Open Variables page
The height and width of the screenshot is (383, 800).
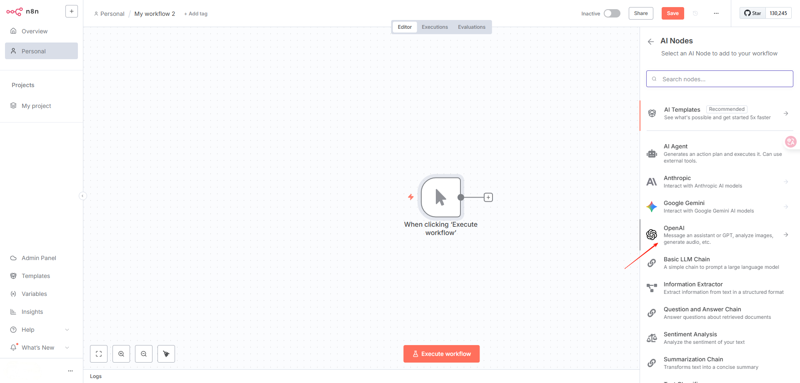pos(41,294)
